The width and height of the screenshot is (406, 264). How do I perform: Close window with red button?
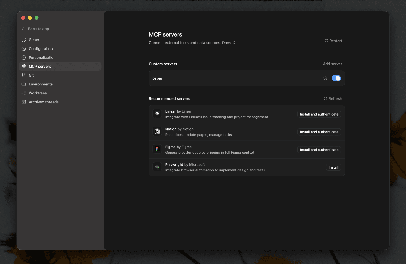[x=23, y=18]
